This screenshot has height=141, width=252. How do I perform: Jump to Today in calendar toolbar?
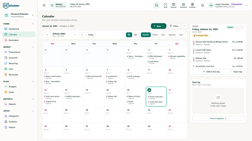coord(91,35)
